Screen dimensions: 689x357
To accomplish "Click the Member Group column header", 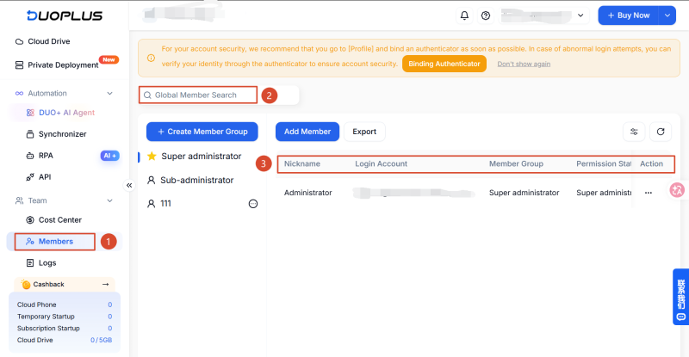I will coord(516,163).
